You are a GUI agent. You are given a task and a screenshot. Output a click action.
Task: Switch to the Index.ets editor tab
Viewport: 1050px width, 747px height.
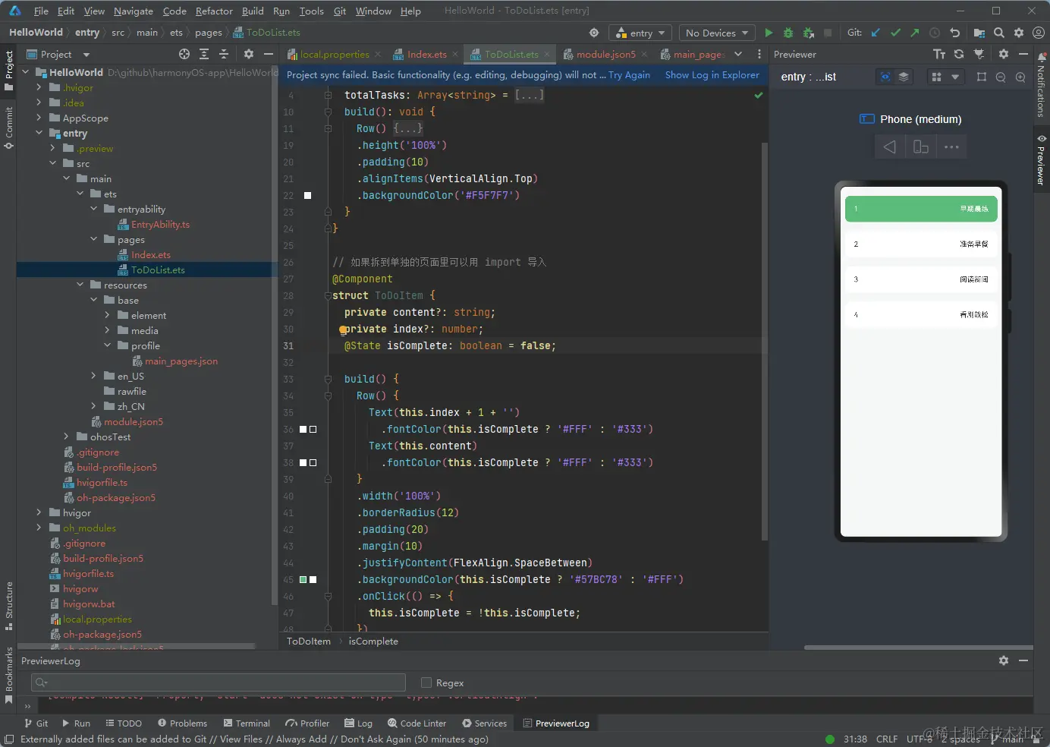click(x=426, y=54)
